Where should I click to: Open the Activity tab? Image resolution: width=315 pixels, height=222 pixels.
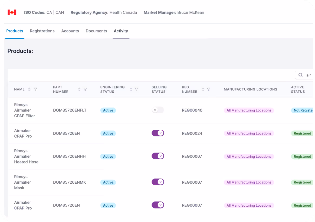(x=121, y=31)
